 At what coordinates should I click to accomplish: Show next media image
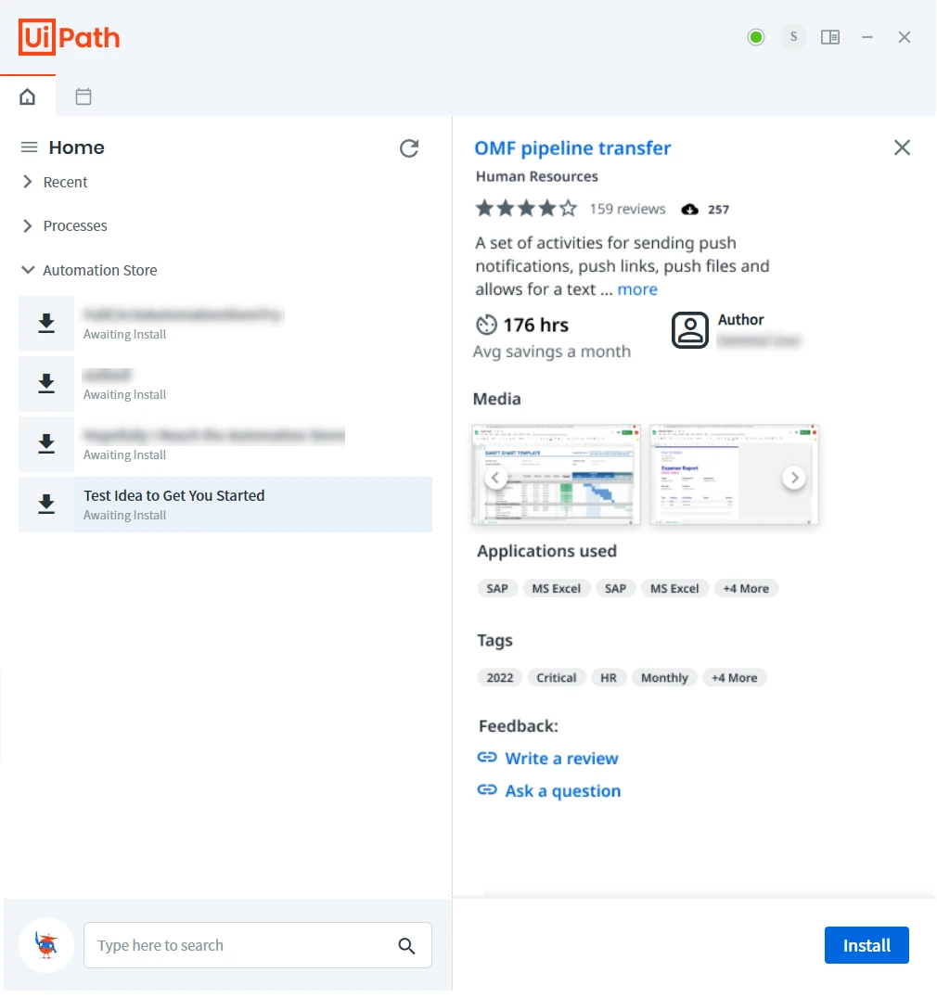click(x=794, y=478)
